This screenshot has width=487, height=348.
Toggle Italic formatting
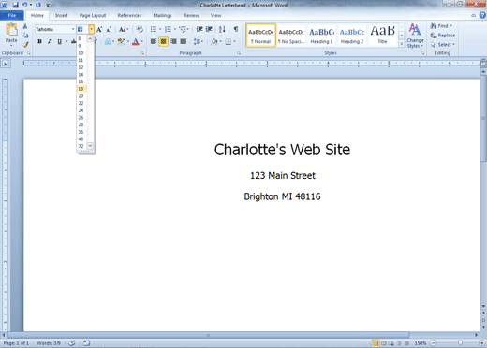[x=50, y=41]
